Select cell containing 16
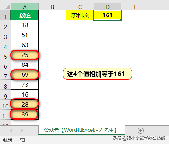Screen dimensions: 169x144 click(x=25, y=95)
